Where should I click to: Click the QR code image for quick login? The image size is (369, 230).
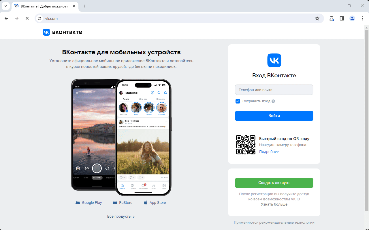[246, 145]
